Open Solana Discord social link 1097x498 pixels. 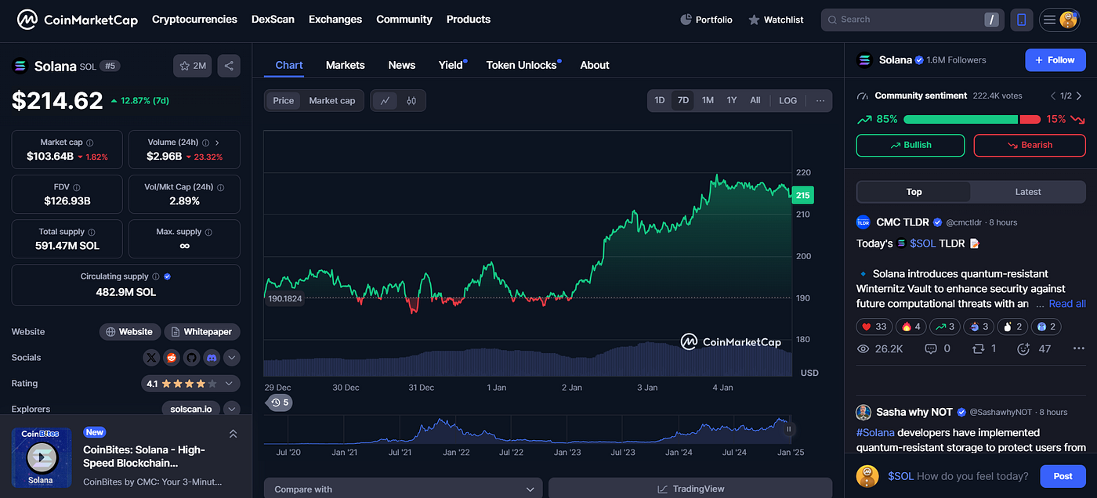pyautogui.click(x=211, y=358)
